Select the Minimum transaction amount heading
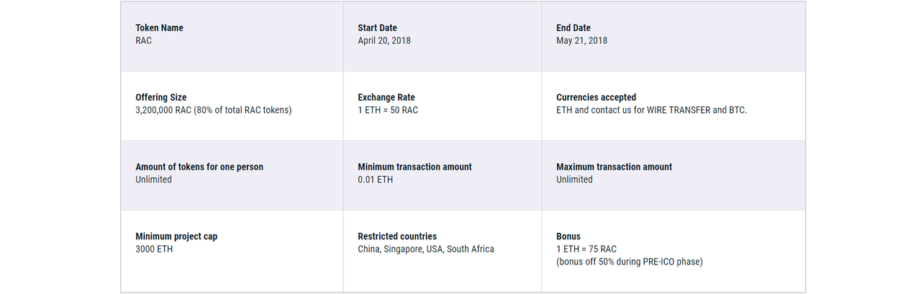The height and width of the screenshot is (294, 921). [415, 167]
